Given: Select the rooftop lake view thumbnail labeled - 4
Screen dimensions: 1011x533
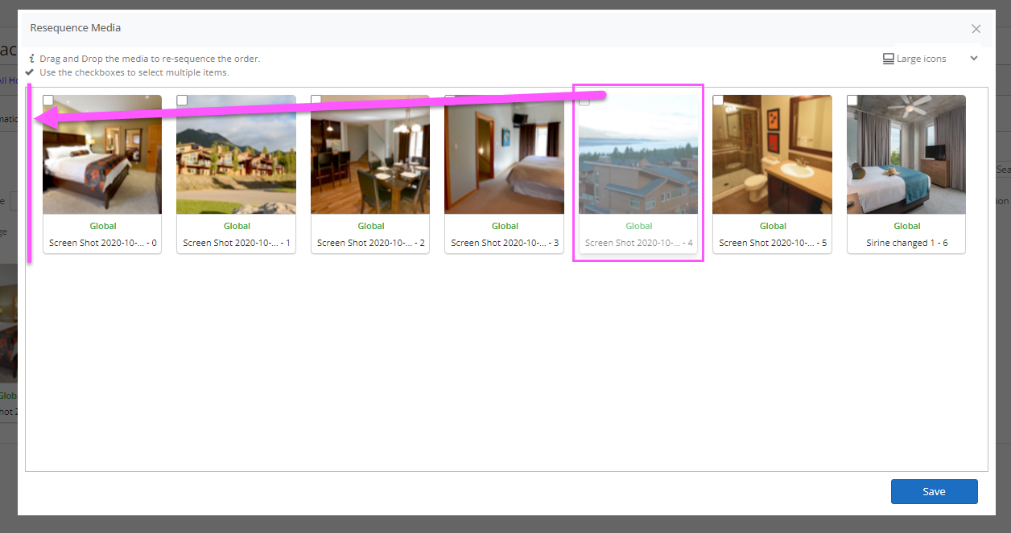Looking at the screenshot, I should pos(638,154).
